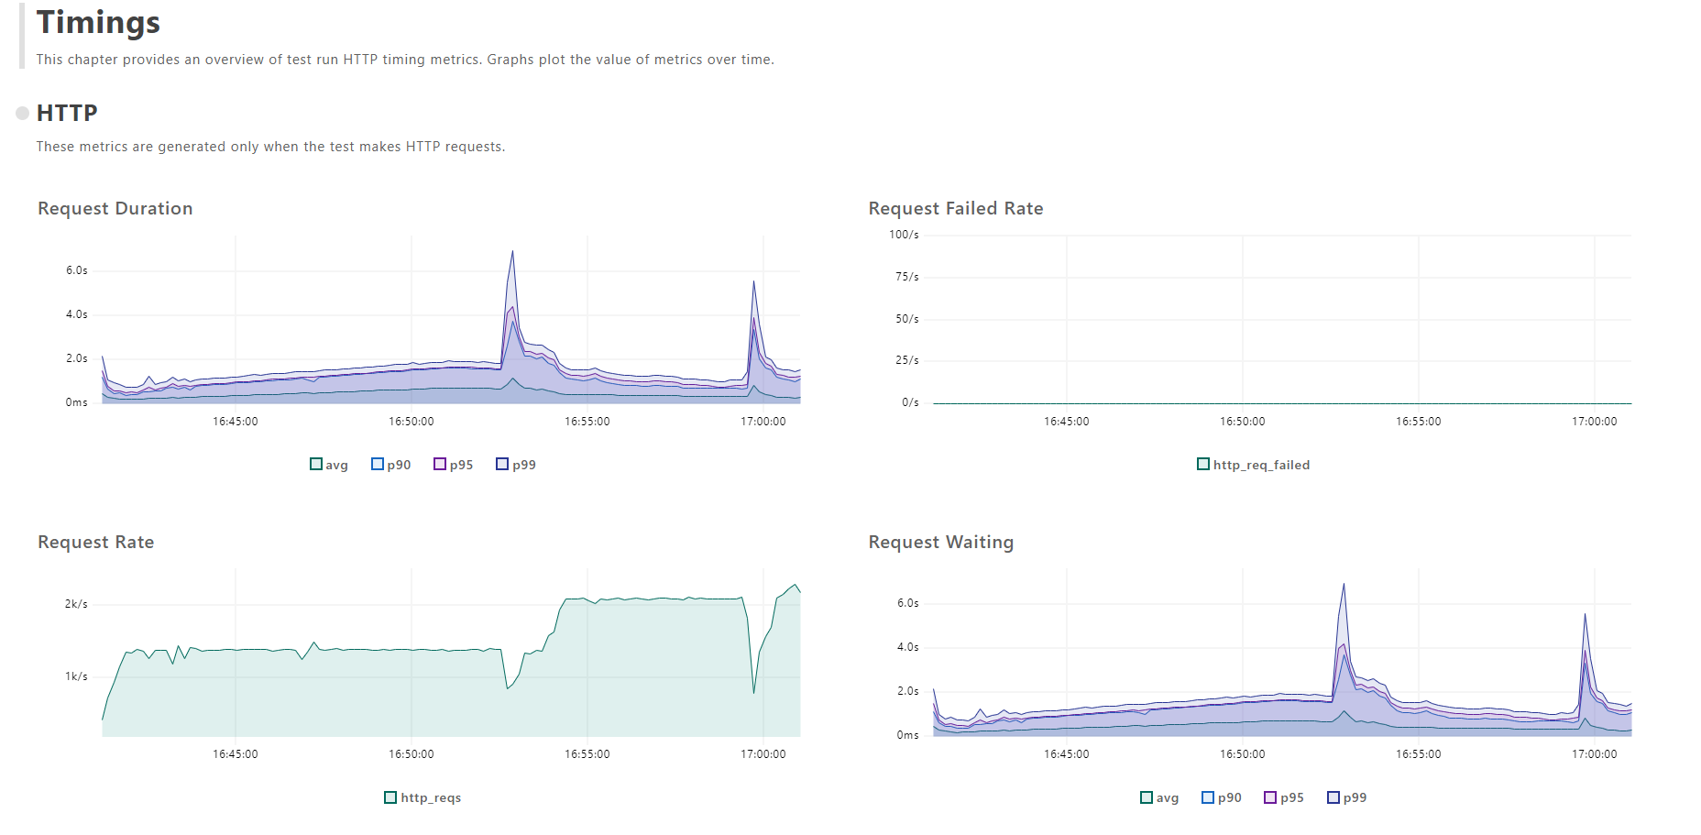The height and width of the screenshot is (835, 1701).
Task: Toggle p90 series in Request Duration legend
Action: pyautogui.click(x=390, y=465)
